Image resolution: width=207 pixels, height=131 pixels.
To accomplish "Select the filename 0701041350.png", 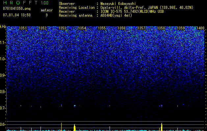I will pyautogui.click(x=17, y=9).
